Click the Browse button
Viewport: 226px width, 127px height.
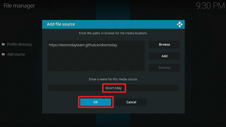[164, 44]
